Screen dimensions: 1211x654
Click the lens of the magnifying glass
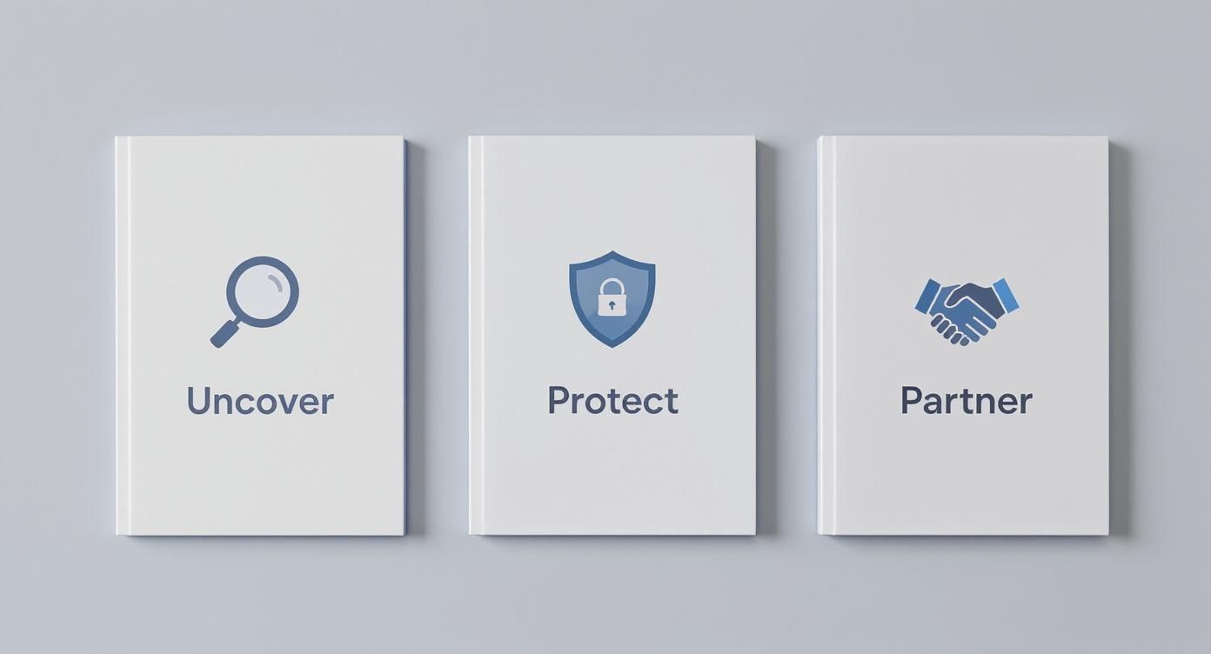click(263, 291)
